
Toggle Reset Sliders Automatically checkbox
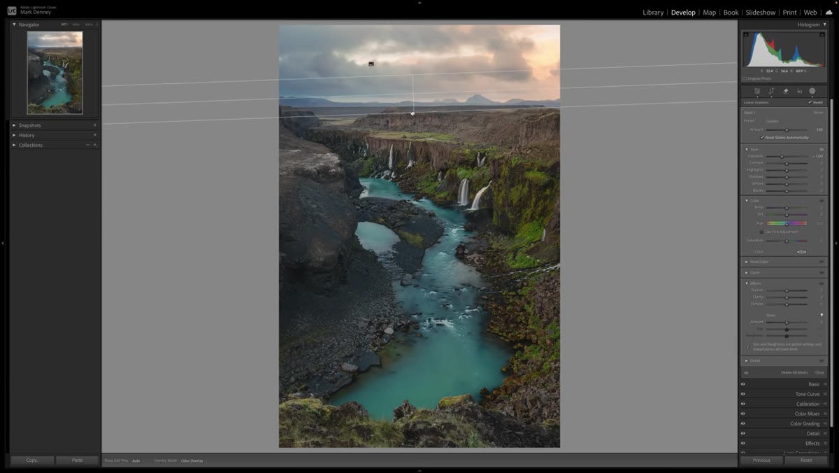pyautogui.click(x=762, y=137)
